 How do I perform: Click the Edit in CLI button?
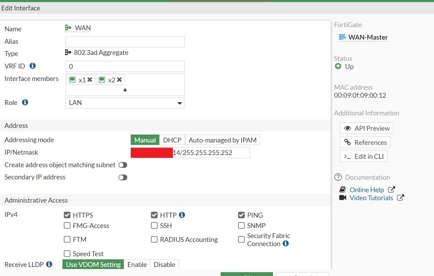364,156
